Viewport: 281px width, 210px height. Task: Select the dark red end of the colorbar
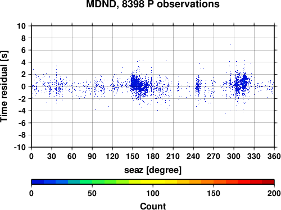pyautogui.click(x=268, y=182)
